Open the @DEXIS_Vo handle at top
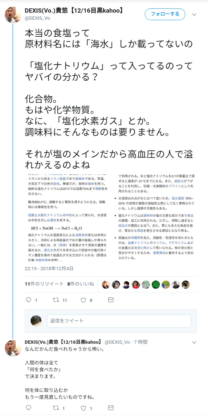Image resolution: width=208 pixels, height=415 pixels. [x=37, y=18]
